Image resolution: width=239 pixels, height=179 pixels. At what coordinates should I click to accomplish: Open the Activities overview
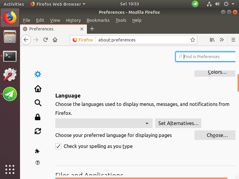click(14, 4)
